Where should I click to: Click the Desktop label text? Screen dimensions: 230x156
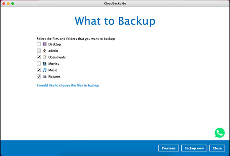click(54, 44)
